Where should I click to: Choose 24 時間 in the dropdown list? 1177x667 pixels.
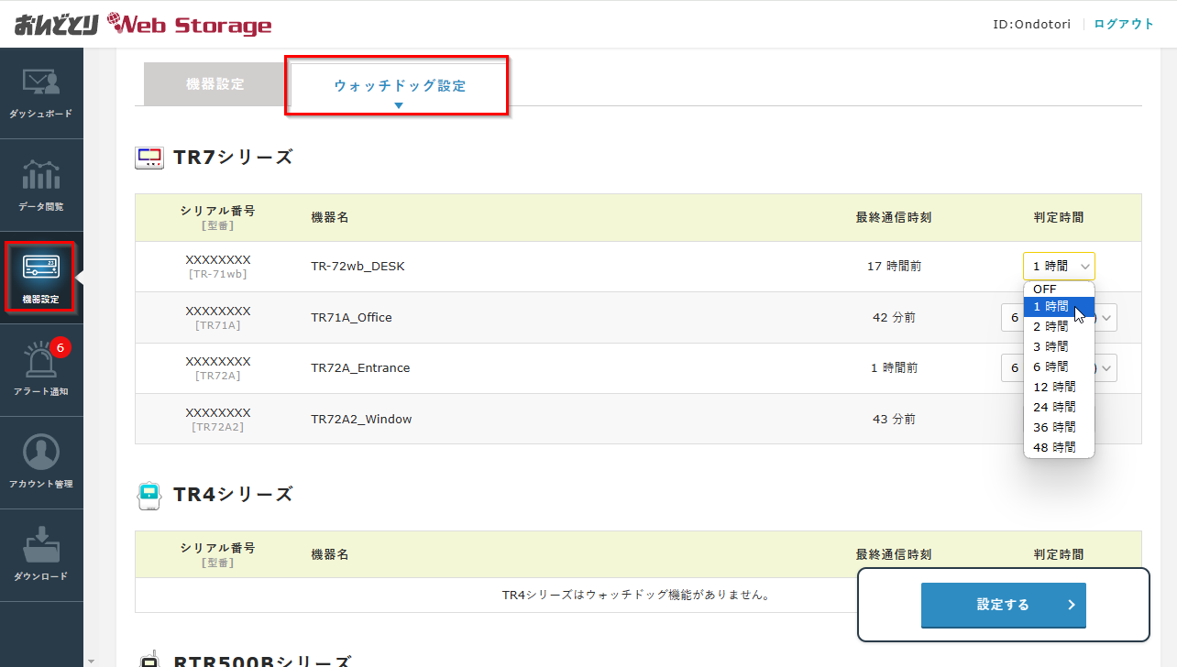click(x=1059, y=408)
